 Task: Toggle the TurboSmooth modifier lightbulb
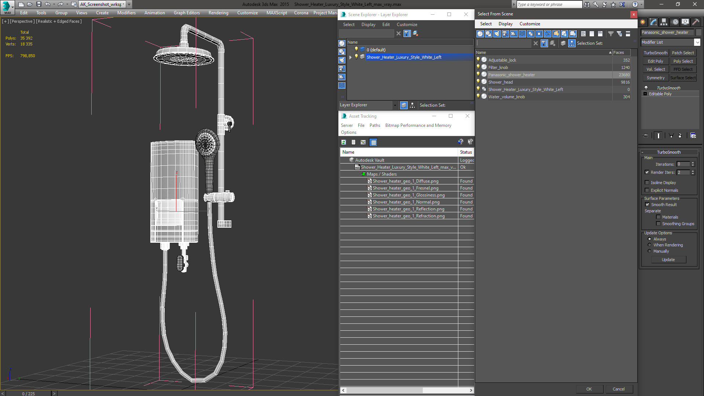[x=646, y=88]
